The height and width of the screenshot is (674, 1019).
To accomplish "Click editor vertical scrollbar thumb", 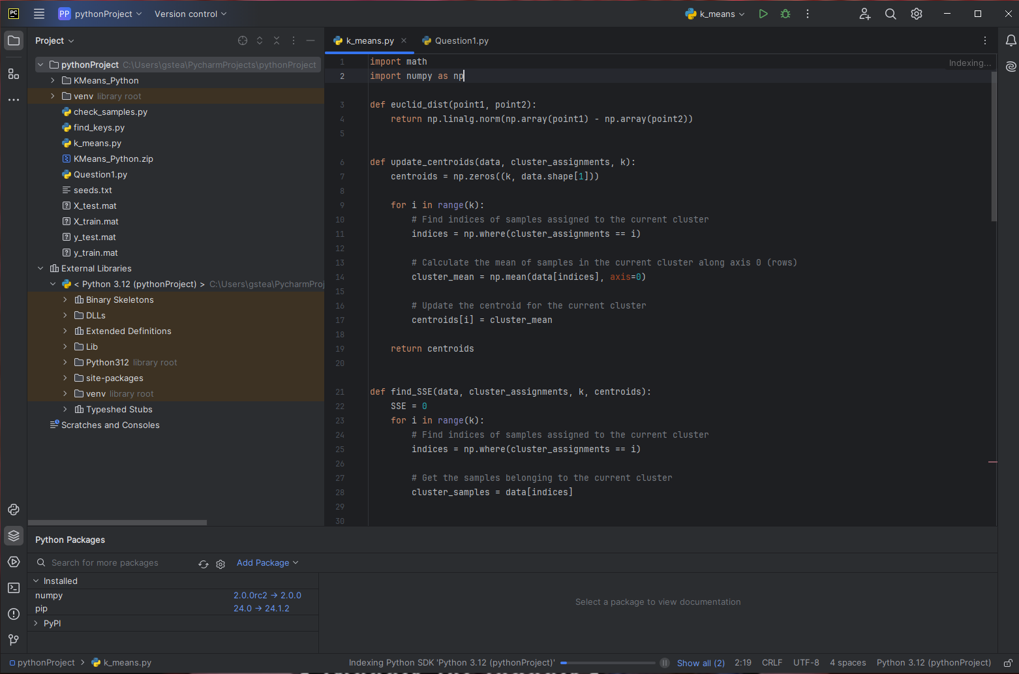I will (x=994, y=147).
